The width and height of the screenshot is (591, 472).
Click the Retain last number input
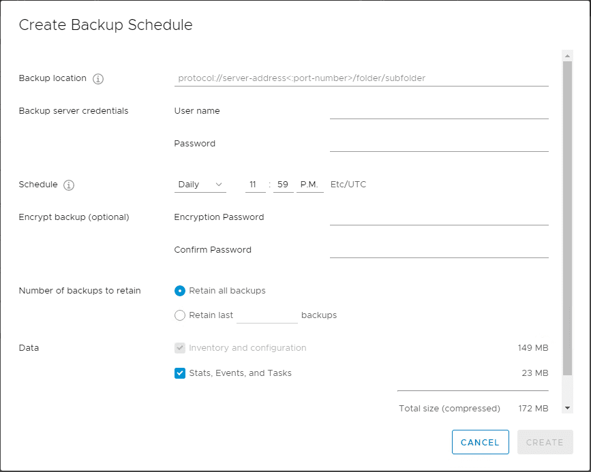(267, 315)
